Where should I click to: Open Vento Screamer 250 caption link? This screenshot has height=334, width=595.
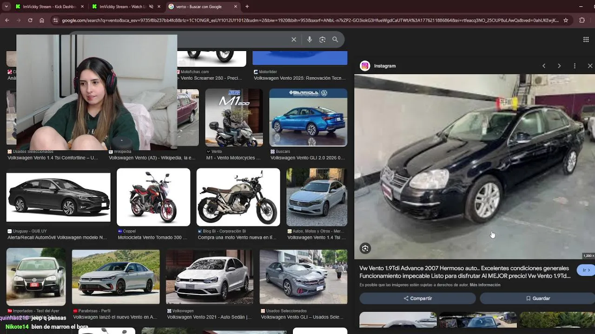click(x=211, y=78)
